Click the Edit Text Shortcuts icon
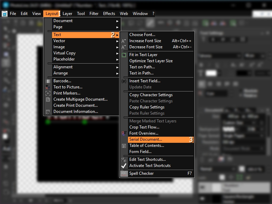The height and width of the screenshot is (204, 272). 124,159
